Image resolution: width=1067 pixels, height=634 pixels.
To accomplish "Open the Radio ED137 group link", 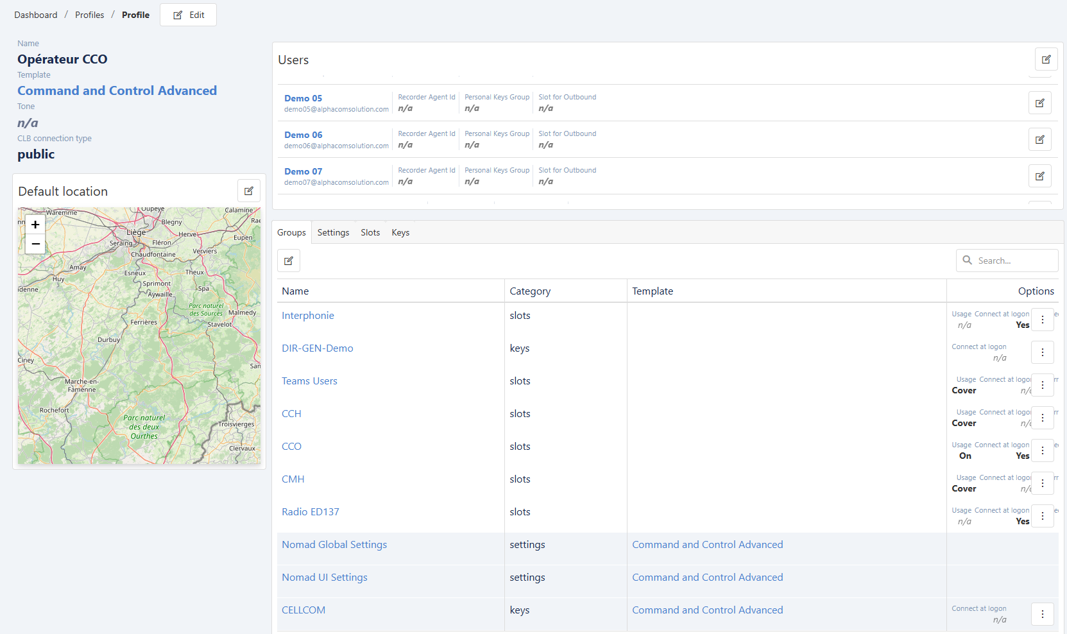I will point(311,512).
